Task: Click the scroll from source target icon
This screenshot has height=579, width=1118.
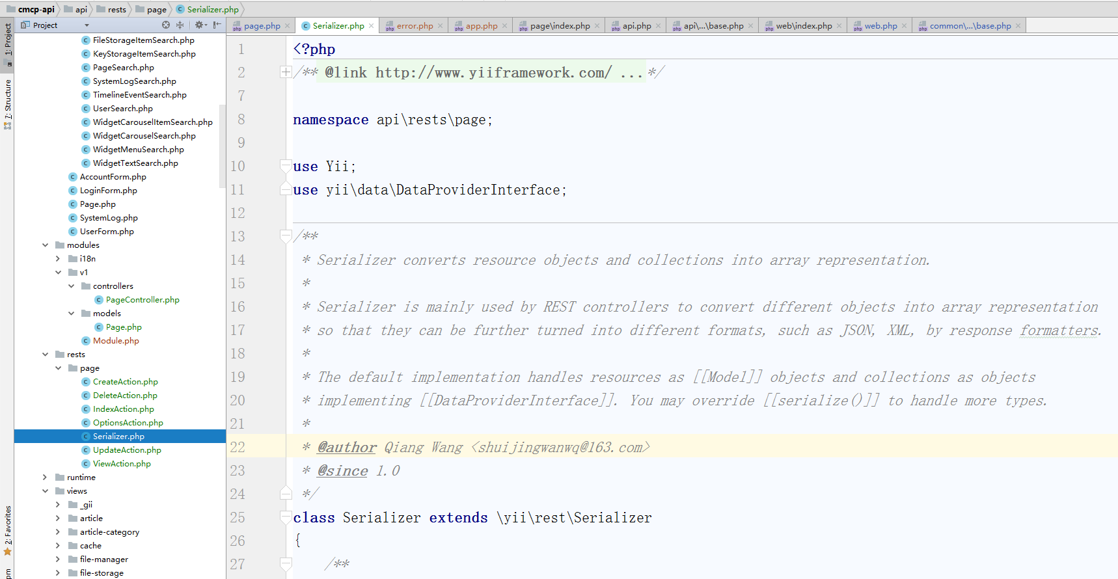Action: [x=166, y=25]
